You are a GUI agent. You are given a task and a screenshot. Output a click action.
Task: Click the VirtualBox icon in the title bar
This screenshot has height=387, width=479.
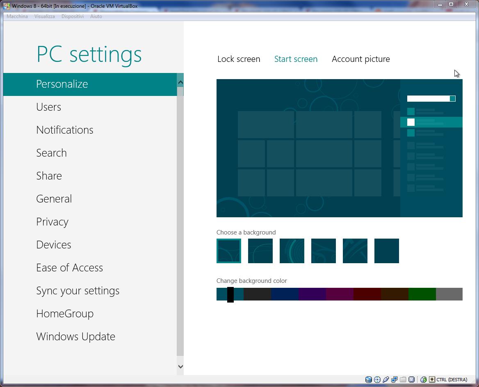[x=7, y=6]
